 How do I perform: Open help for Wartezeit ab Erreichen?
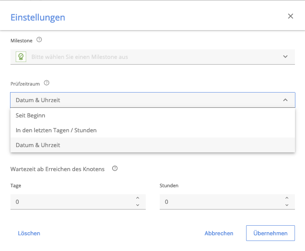point(115,168)
